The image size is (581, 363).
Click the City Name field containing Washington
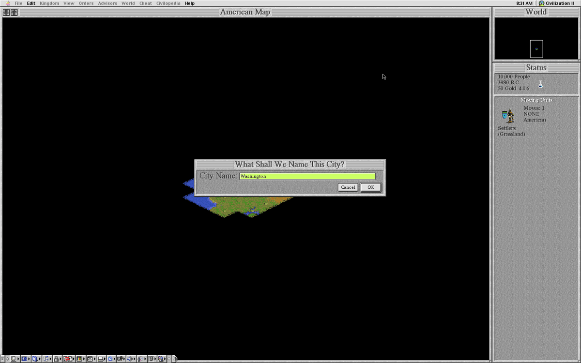307,176
